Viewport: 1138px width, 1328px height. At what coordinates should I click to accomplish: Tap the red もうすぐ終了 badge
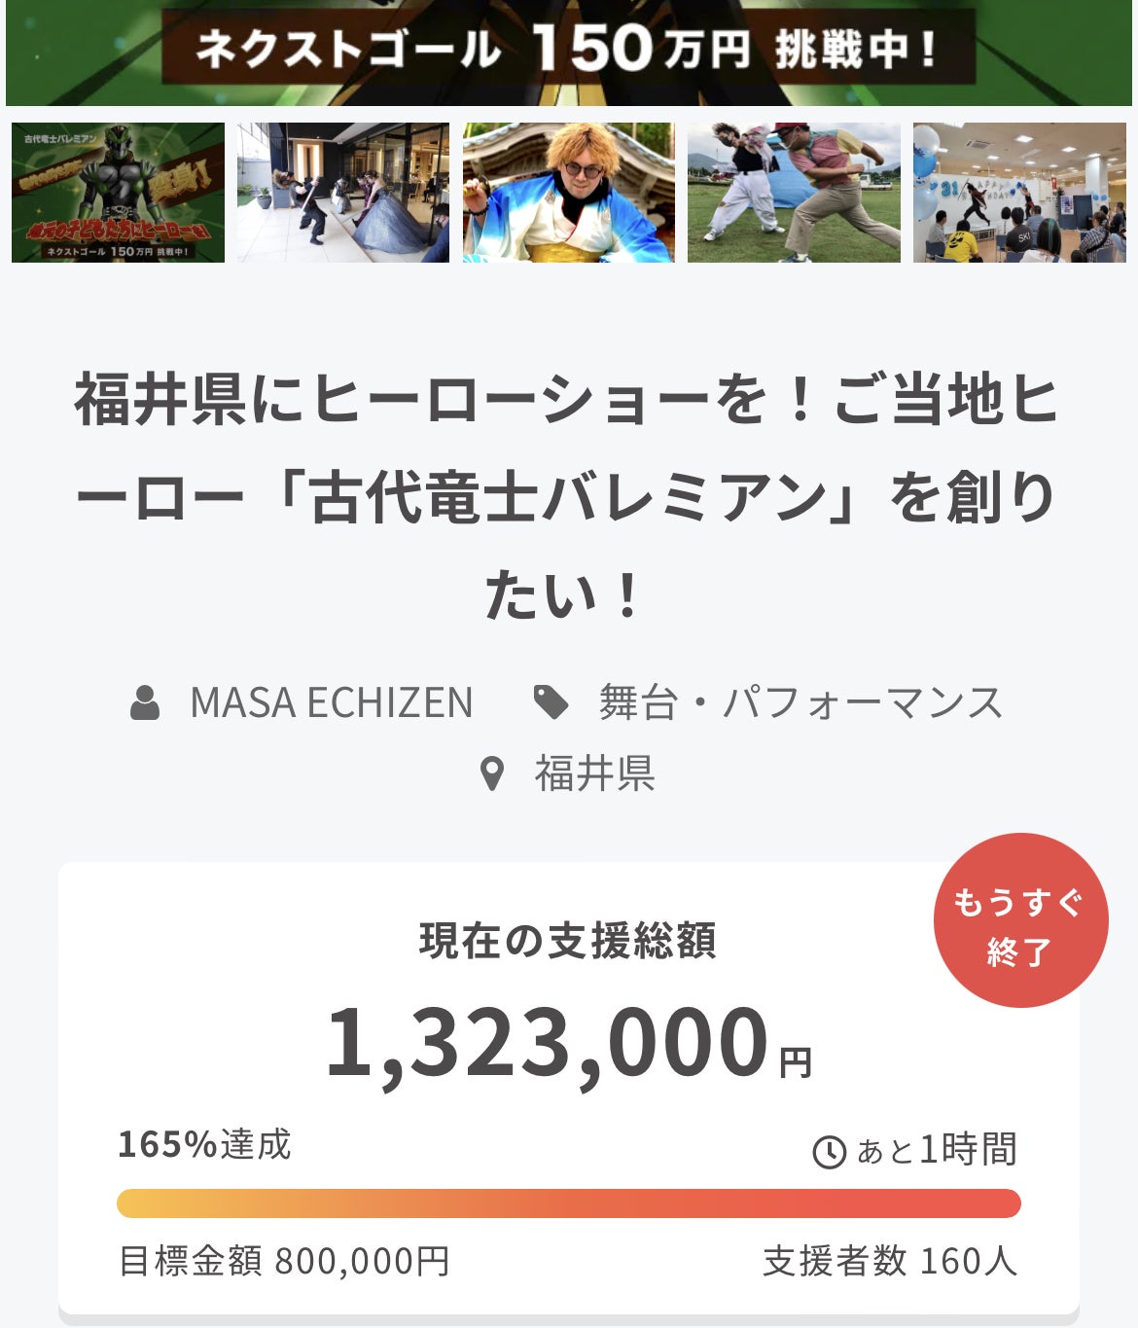point(1020,920)
